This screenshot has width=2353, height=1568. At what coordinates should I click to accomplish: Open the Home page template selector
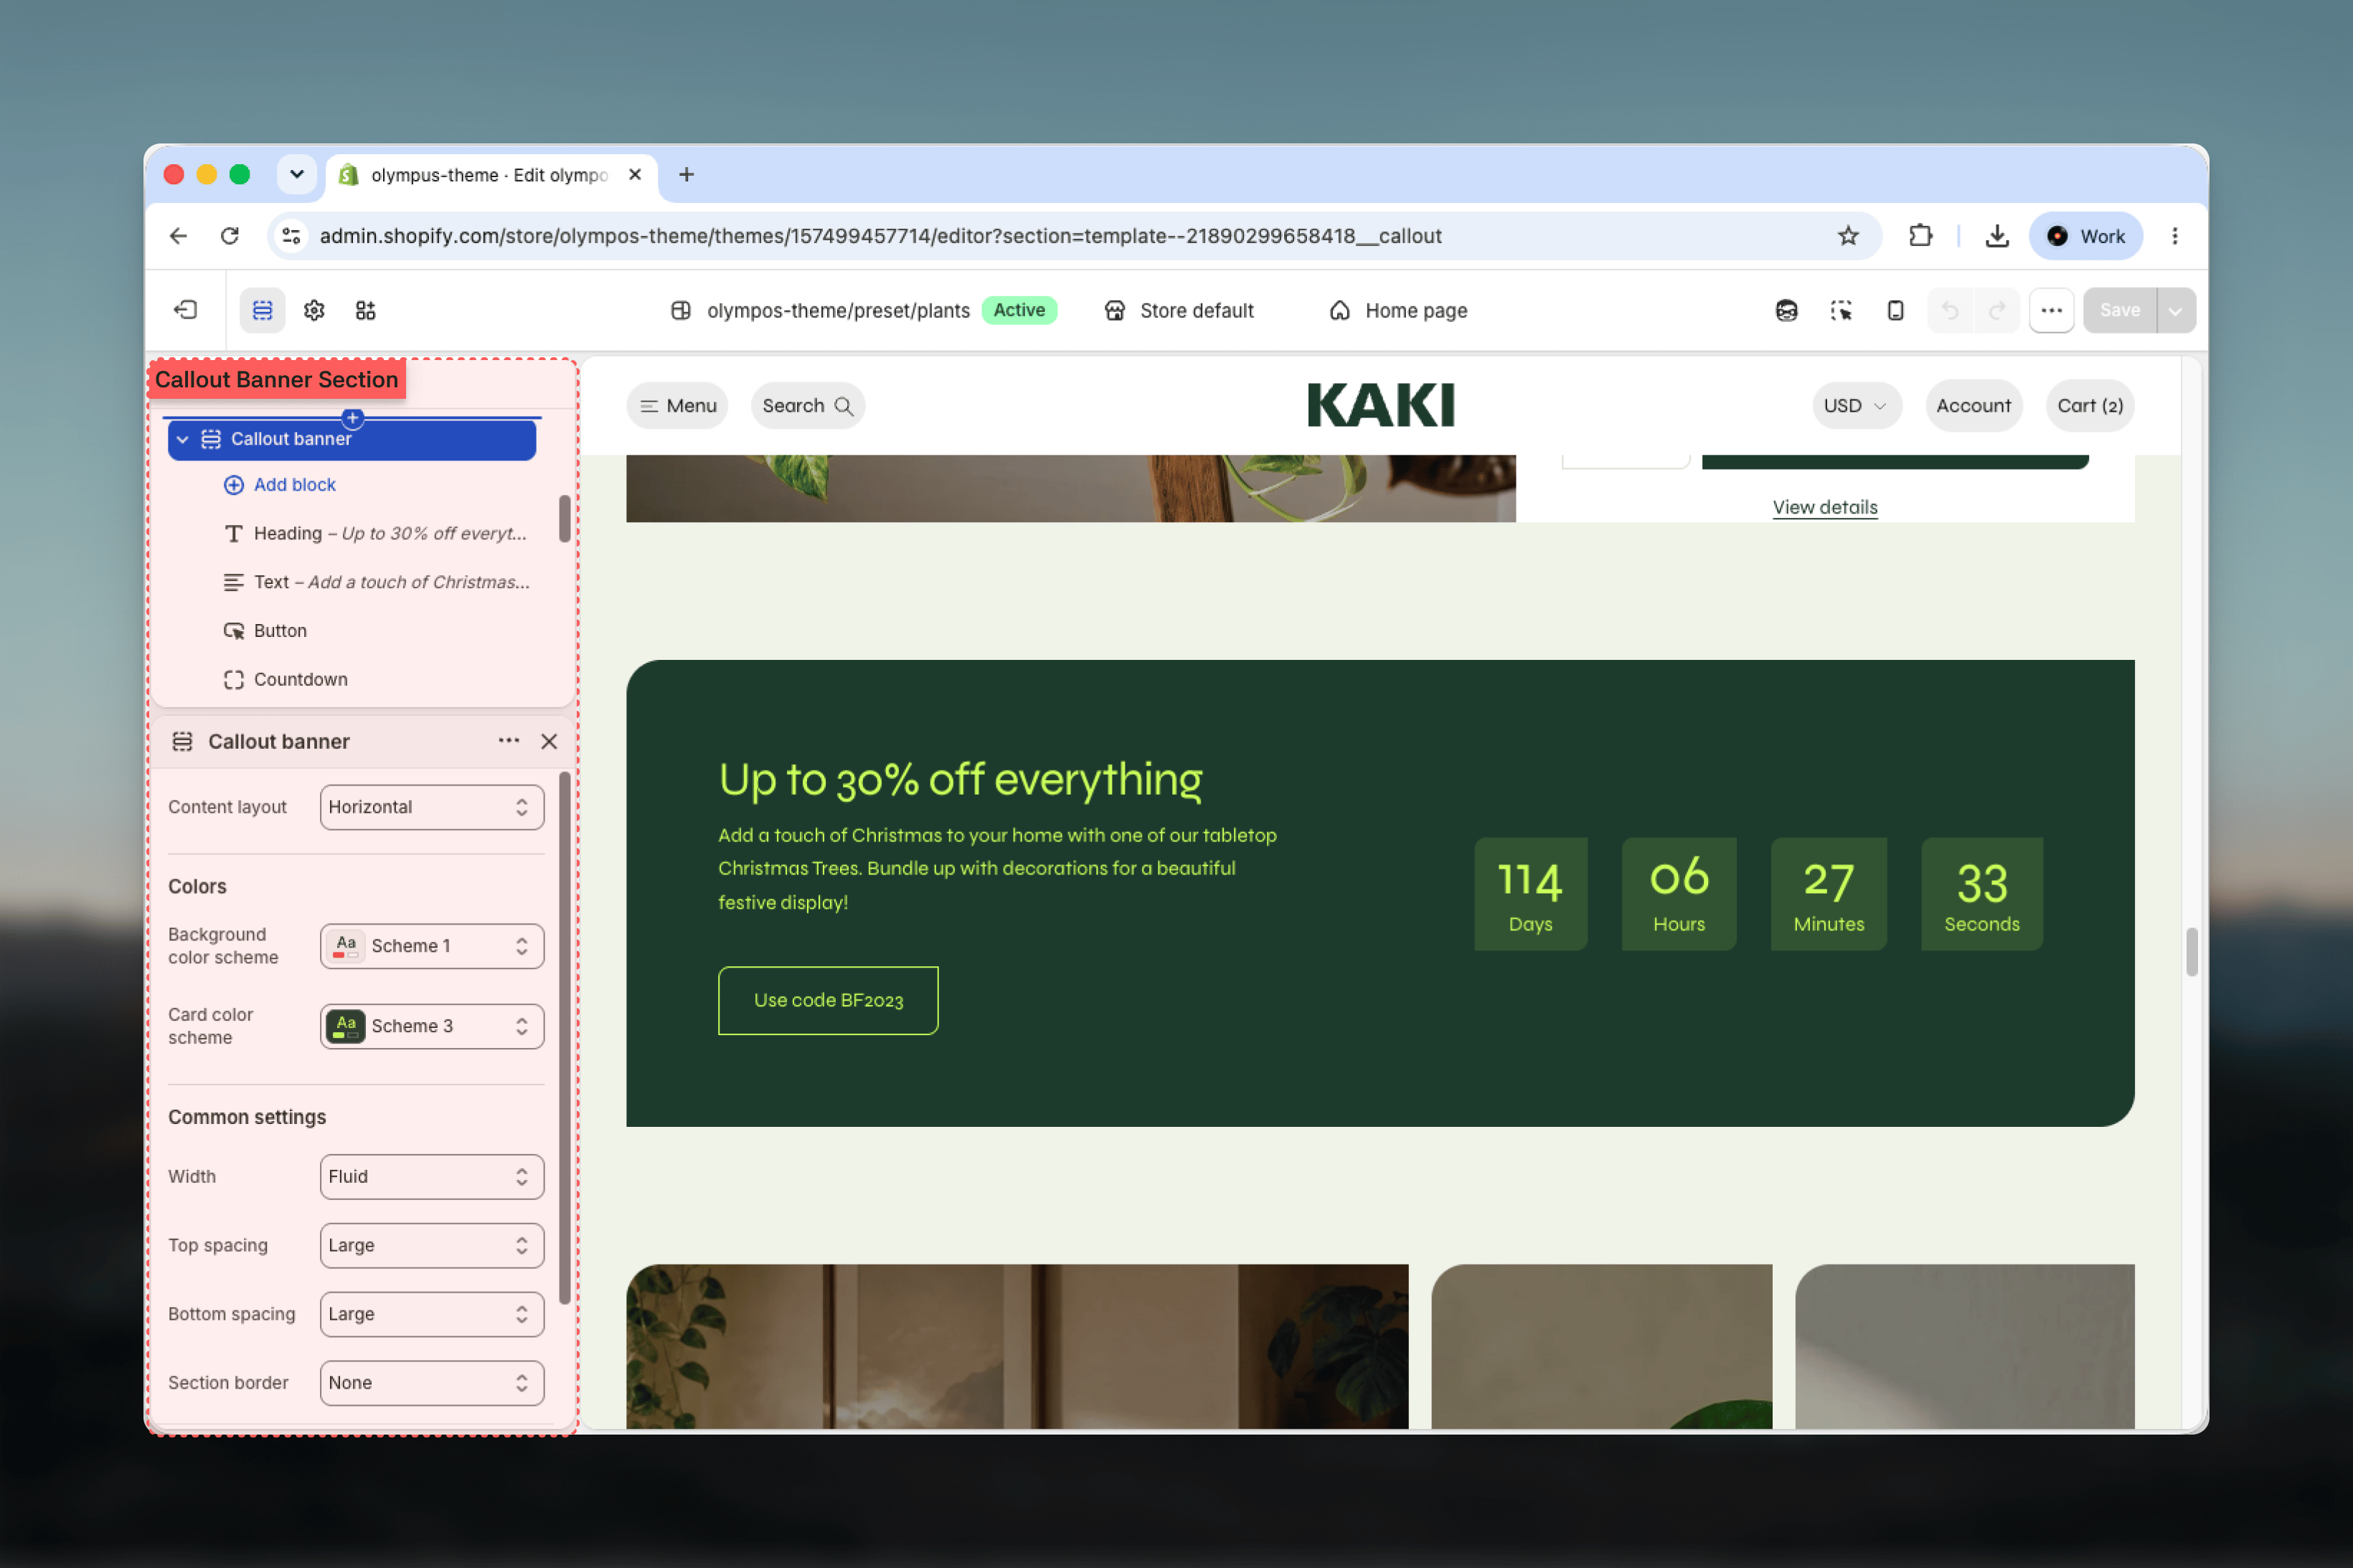click(1398, 310)
